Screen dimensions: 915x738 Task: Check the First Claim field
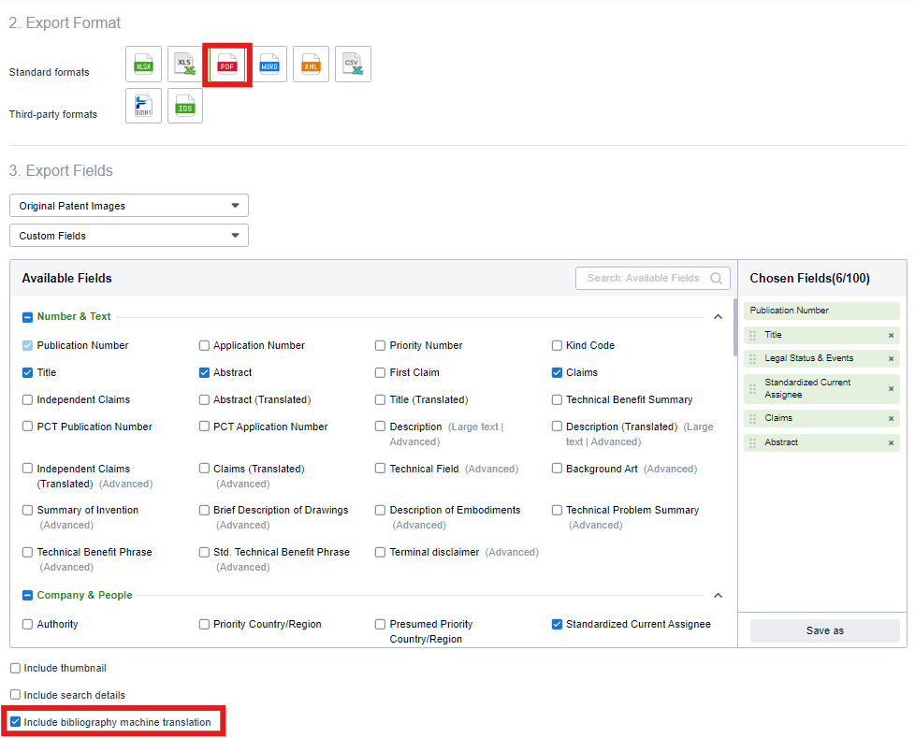tap(380, 372)
